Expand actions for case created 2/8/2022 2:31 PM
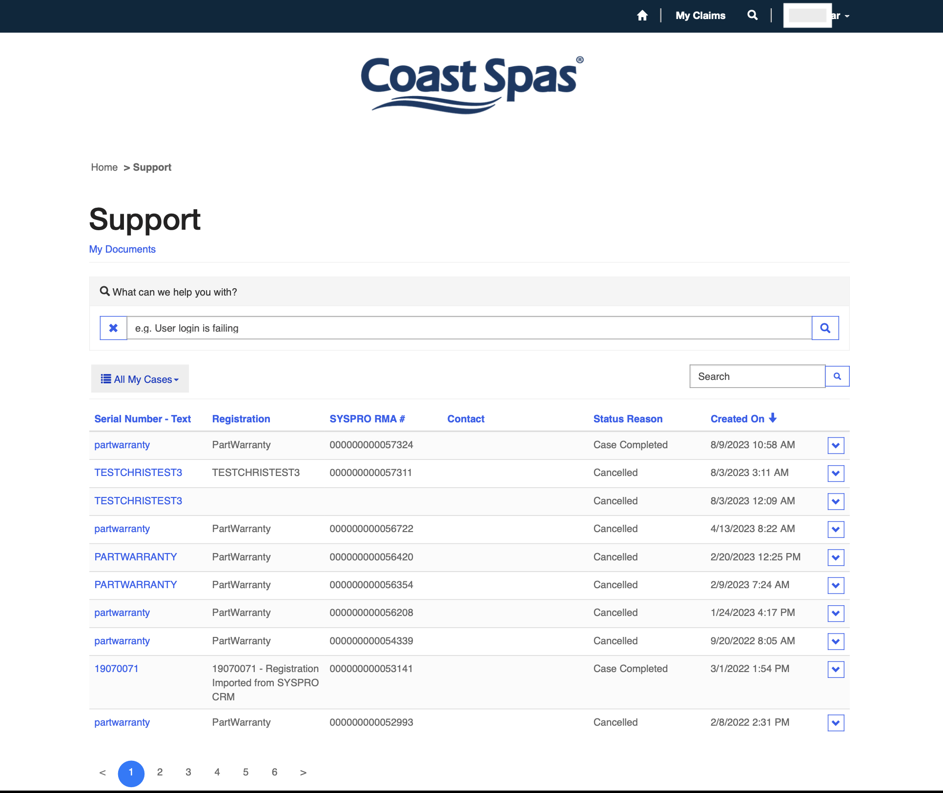Screen dimensions: 943x793 (836, 723)
